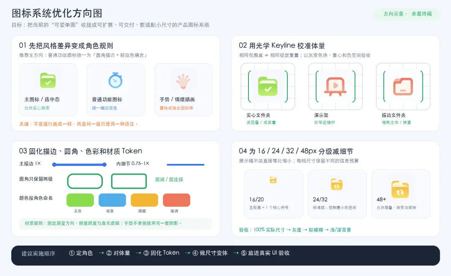
Task: Click the 方向示意 · 非最终稿 badge
Action: coord(407,14)
